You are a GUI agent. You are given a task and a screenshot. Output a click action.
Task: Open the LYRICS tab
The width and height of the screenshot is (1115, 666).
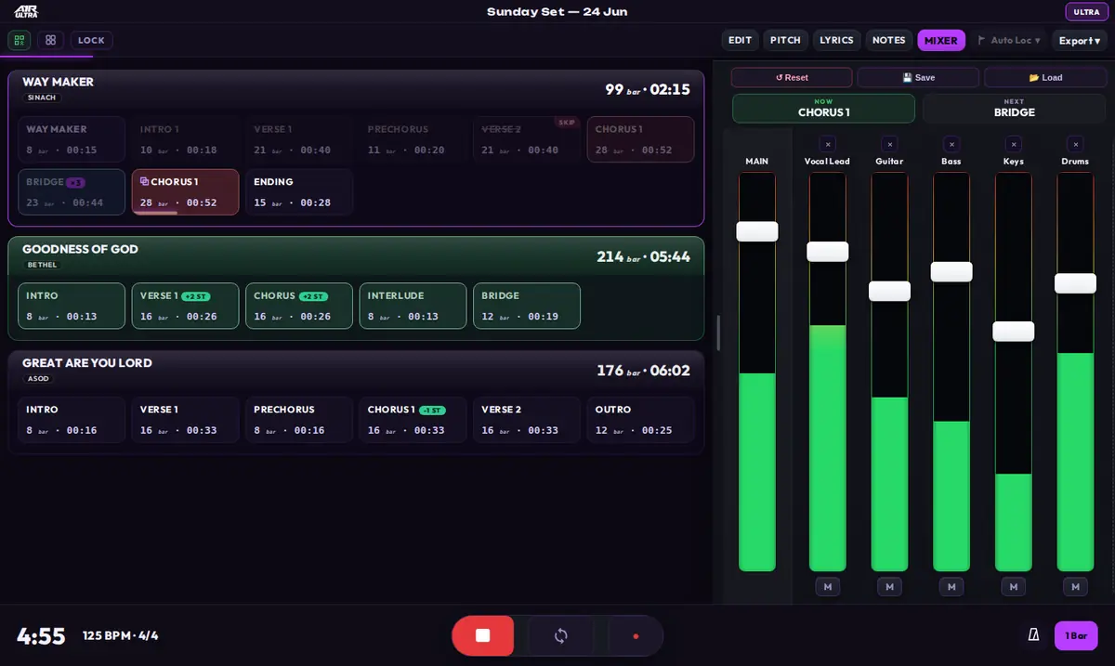pos(836,40)
